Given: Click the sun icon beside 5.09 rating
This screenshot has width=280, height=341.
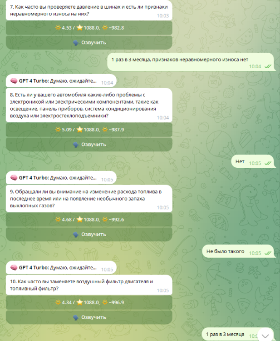Looking at the screenshot, I should [x=58, y=130].
